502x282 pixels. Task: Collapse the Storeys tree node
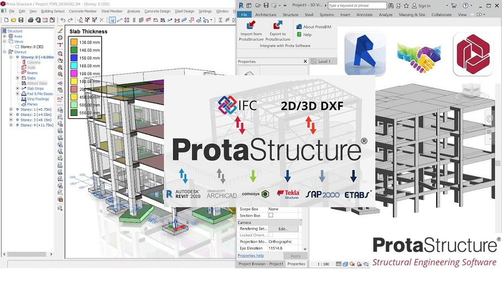click(x=4, y=51)
